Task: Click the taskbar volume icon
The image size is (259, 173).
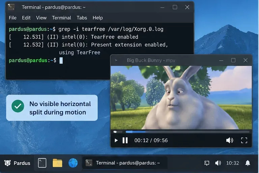Action: (218, 163)
